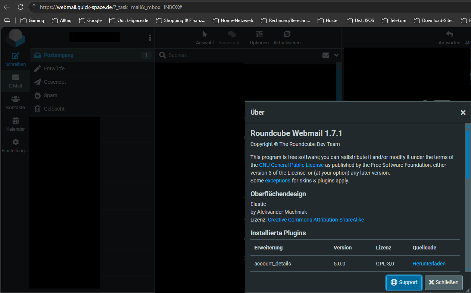
Task: Click the Suchen search field
Action: point(243,55)
